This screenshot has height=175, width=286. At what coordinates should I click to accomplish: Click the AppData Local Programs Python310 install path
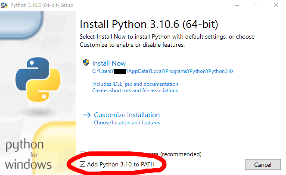click(x=162, y=71)
